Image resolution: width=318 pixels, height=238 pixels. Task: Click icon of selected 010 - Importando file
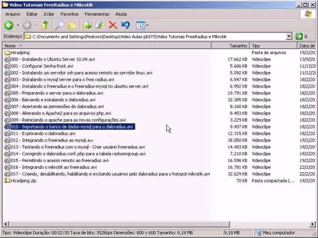point(7,127)
